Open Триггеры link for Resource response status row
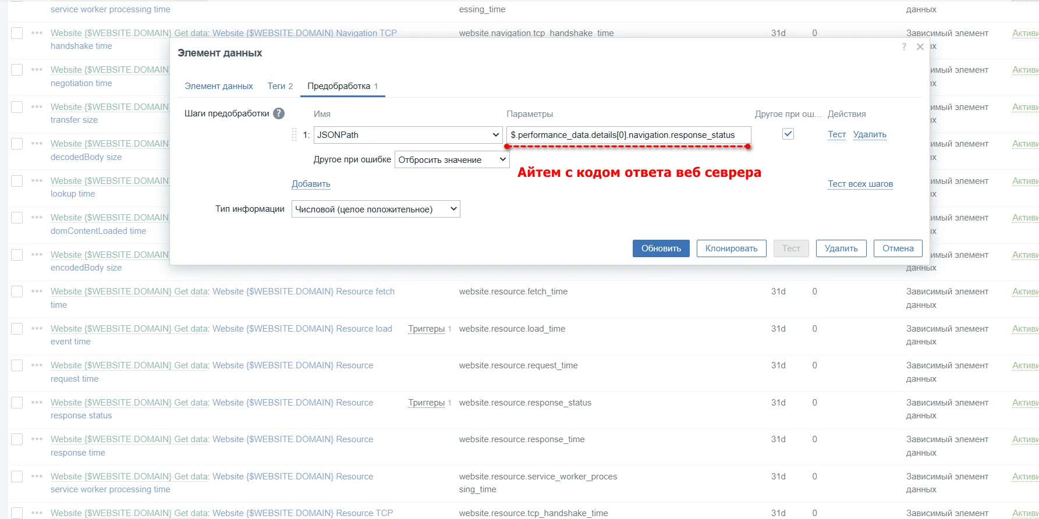1039x519 pixels. (427, 403)
